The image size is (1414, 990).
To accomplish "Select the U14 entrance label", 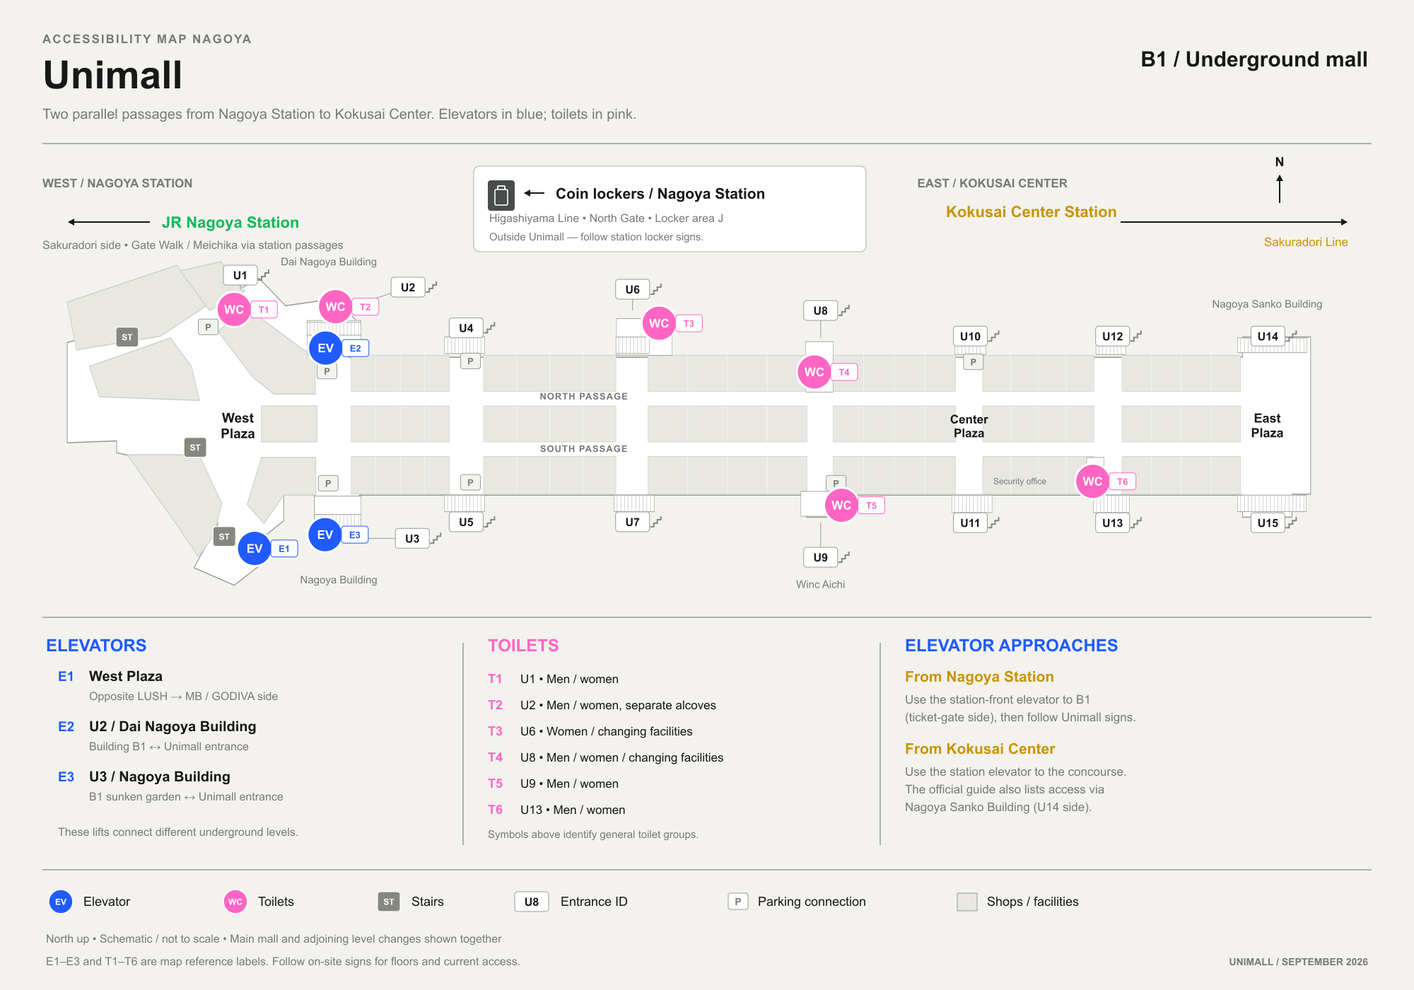I will 1268,337.
